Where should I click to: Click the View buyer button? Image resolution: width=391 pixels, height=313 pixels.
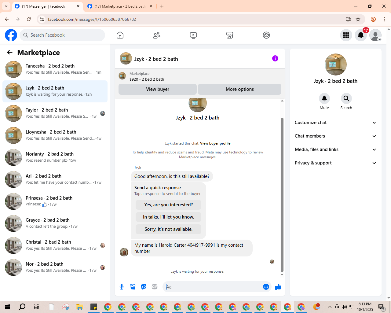point(158,89)
